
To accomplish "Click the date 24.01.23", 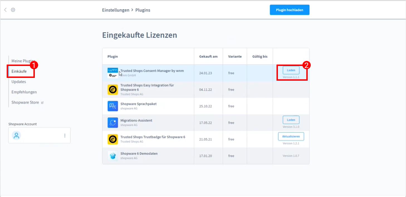I will (206, 73).
